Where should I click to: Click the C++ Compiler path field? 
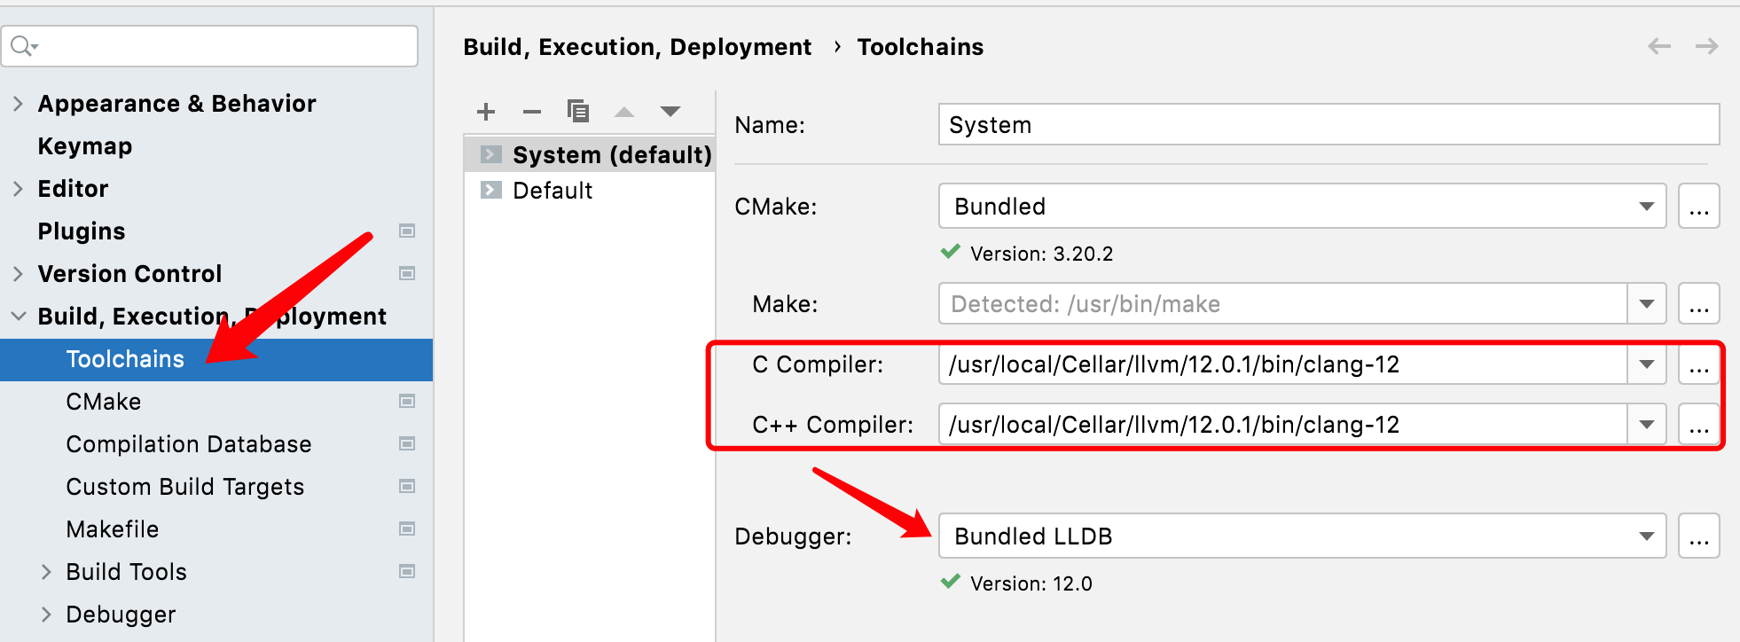click(x=1283, y=425)
